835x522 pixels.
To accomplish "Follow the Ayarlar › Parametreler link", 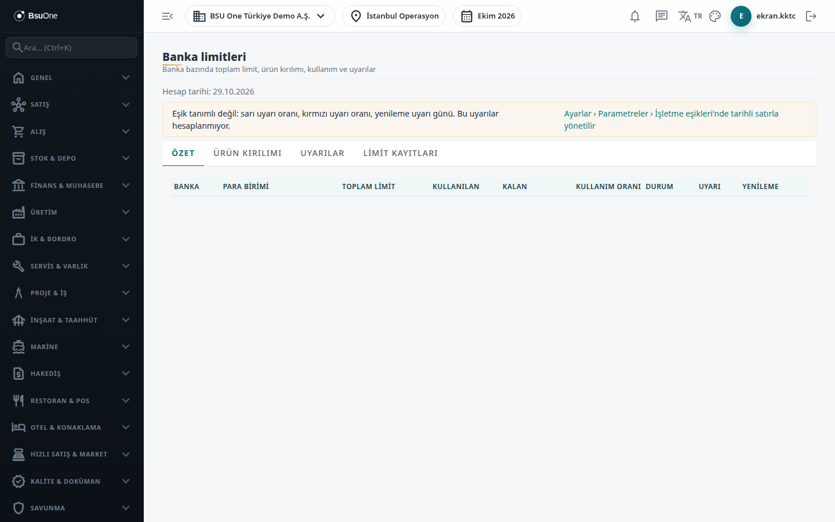I will (x=671, y=119).
